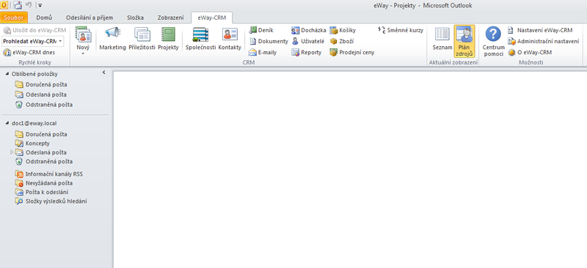Open the Zboží goods list
This screenshot has height=268, width=587.
[x=342, y=41]
